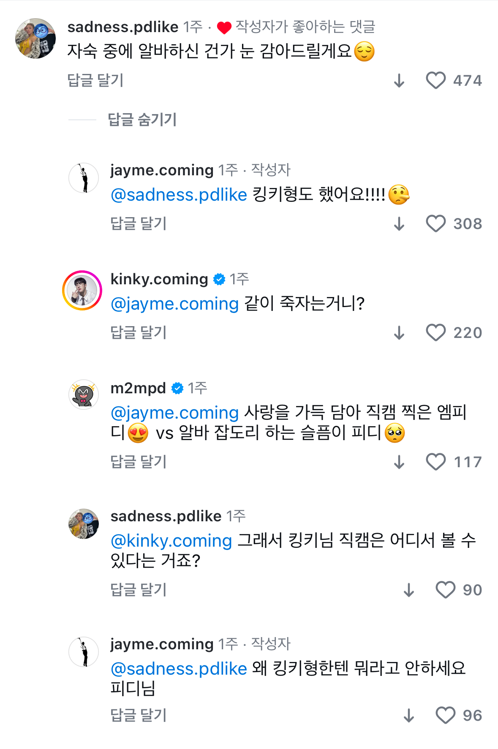
Task: Click down arrow beside 474 likes
Action: coord(399,80)
